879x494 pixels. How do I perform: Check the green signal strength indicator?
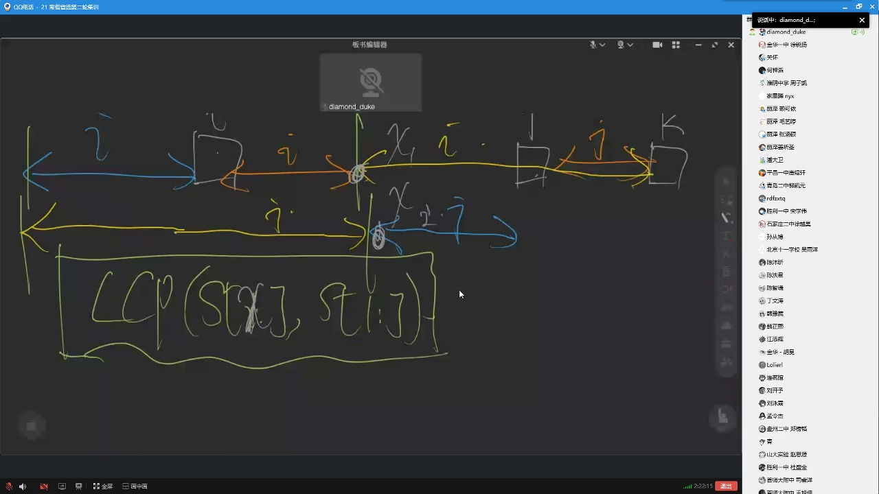tap(687, 486)
